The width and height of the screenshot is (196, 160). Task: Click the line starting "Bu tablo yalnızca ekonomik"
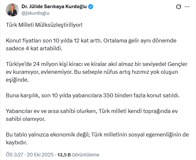pos(97,135)
